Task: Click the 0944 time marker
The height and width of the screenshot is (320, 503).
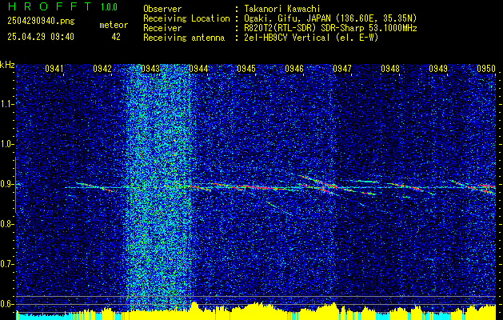Action: pyautogui.click(x=198, y=69)
